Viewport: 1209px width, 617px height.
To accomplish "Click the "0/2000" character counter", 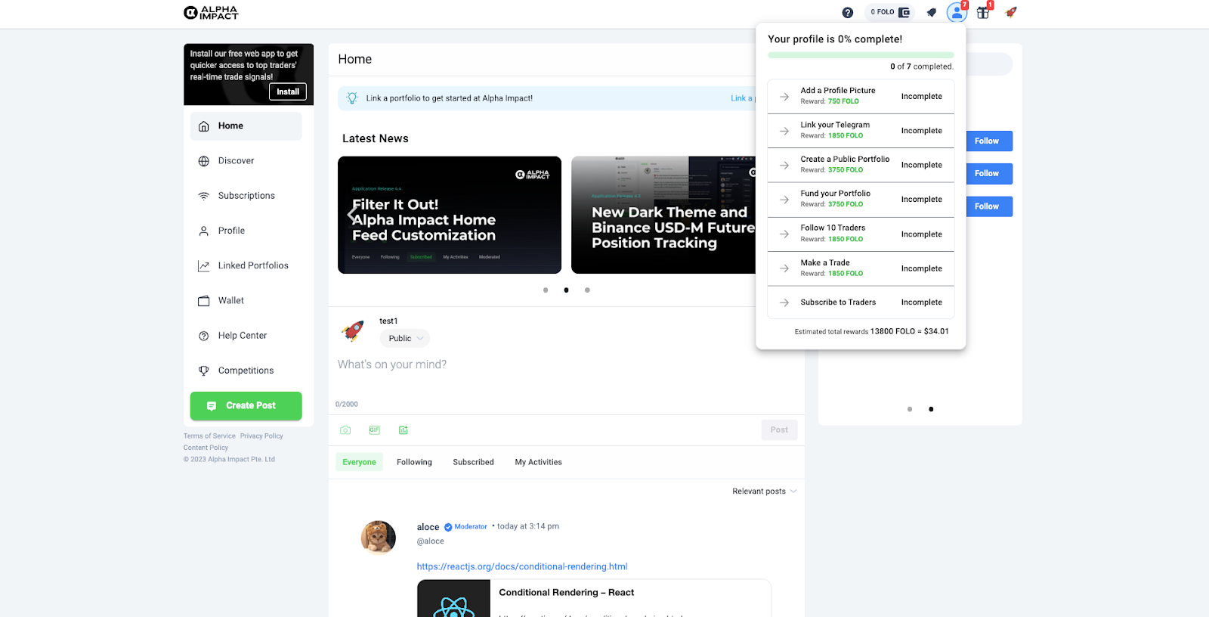I will point(347,405).
